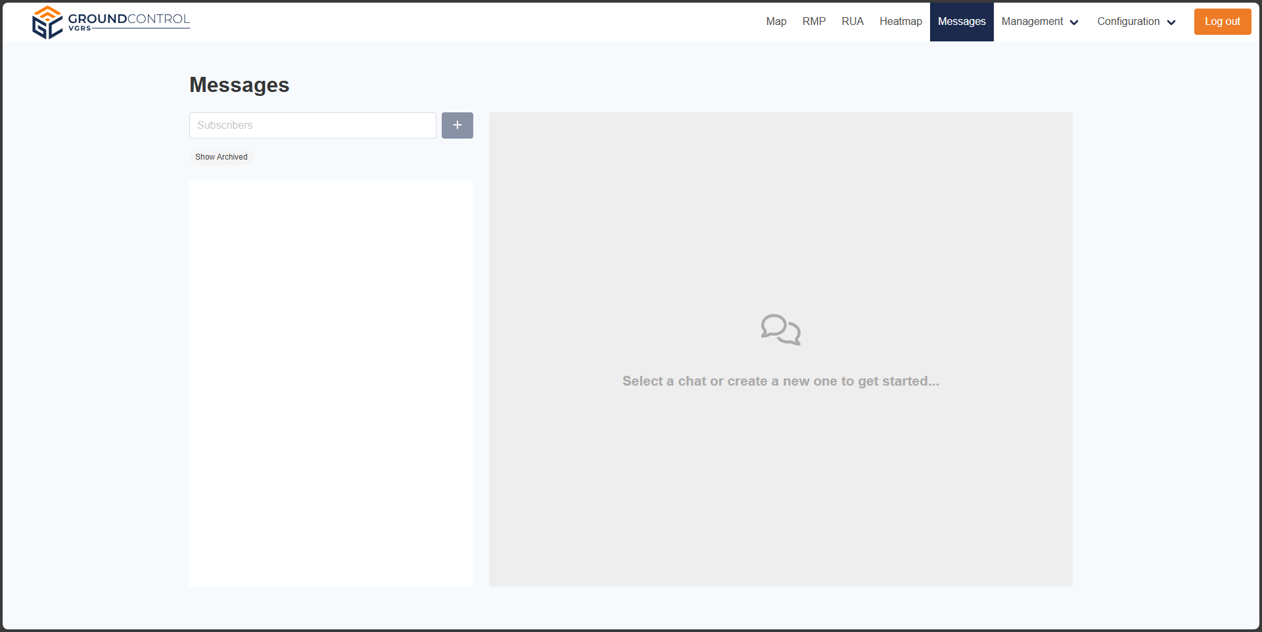Screen dimensions: 1262x632
Task: Open the Heatmap view
Action: click(x=900, y=22)
